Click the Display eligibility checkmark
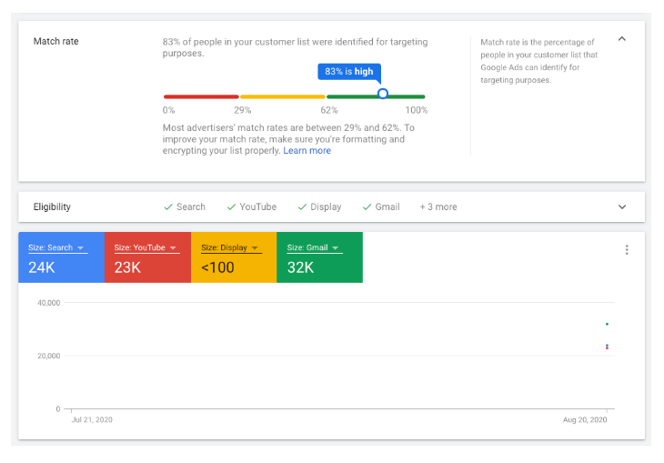Viewport: 664px width, 463px height. 302,207
